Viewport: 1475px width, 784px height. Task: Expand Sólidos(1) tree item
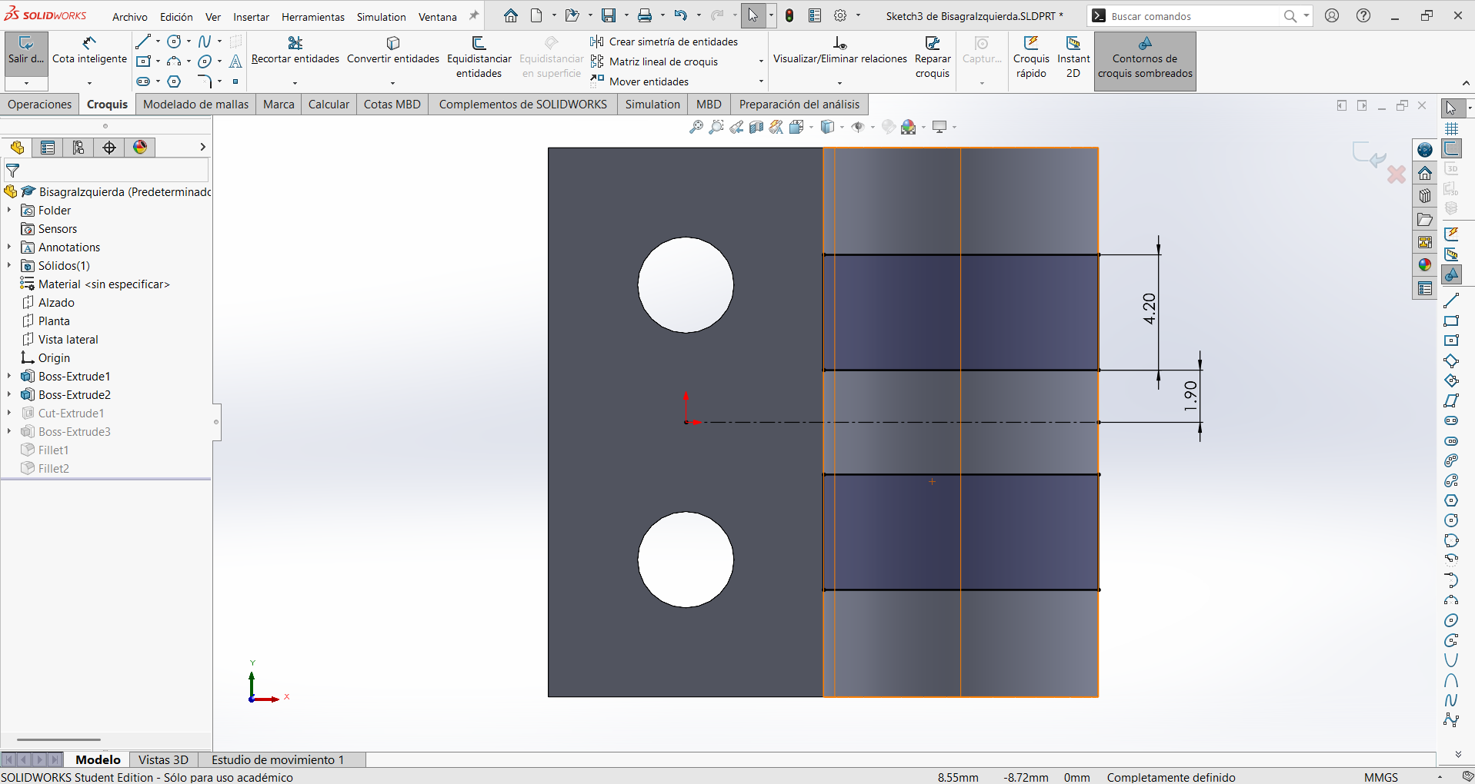[x=9, y=265]
